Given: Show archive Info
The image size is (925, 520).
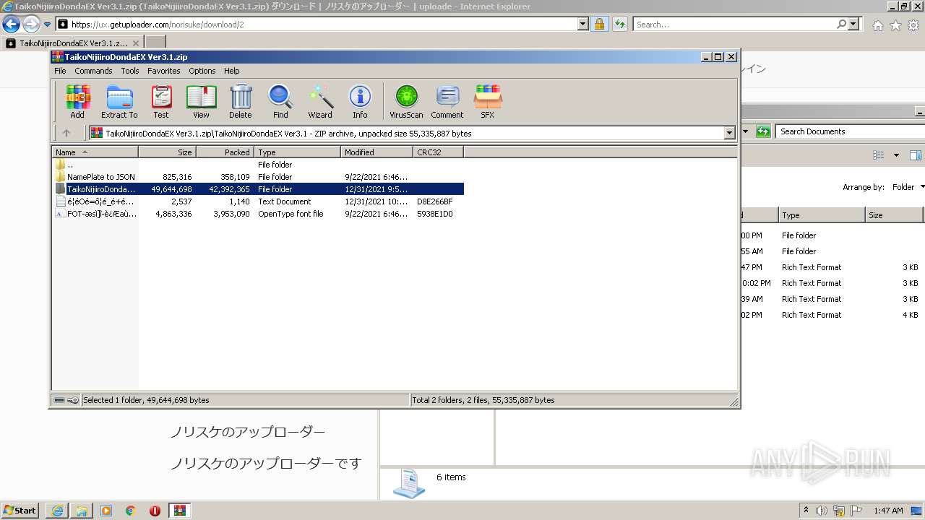Looking at the screenshot, I should [360, 102].
